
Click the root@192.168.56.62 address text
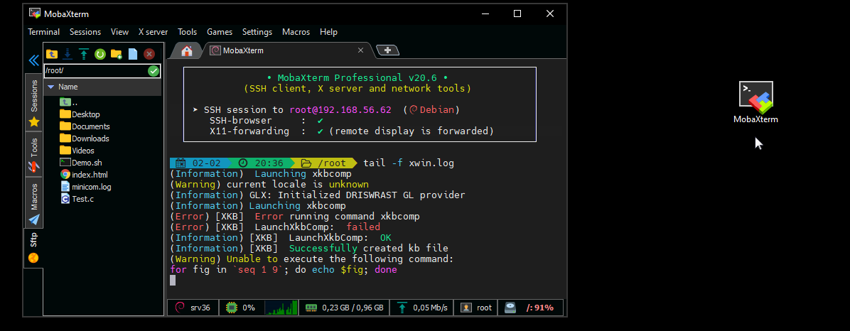tap(340, 110)
